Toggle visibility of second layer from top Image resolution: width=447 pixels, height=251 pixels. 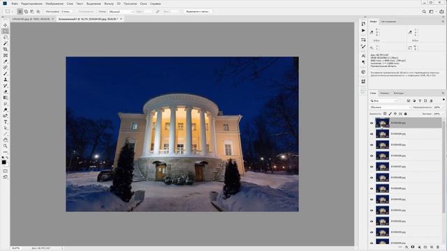pyautogui.click(x=372, y=134)
